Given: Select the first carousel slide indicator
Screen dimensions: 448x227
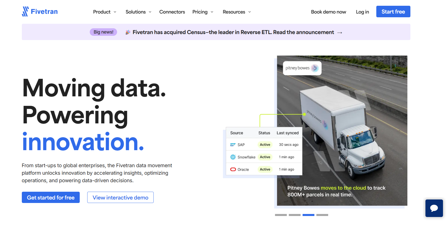Looking at the screenshot, I should pyautogui.click(x=281, y=215).
